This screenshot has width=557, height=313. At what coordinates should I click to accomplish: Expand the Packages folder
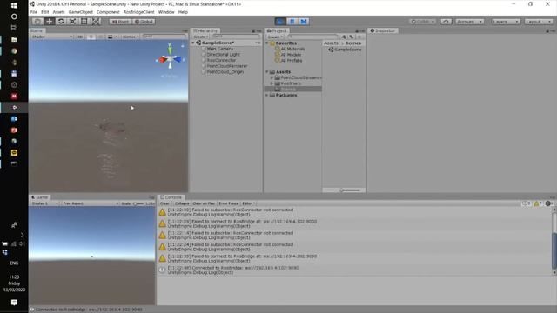click(267, 95)
